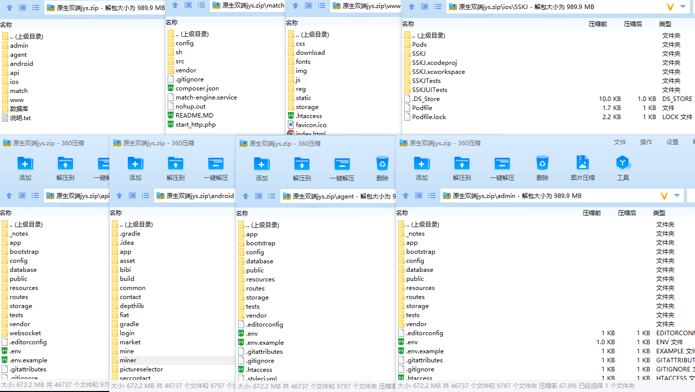The image size is (695, 392).
Task: Open the 操作 menu
Action: click(646, 142)
